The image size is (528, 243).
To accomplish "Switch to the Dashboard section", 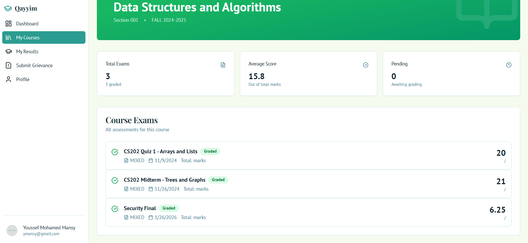I will point(27,23).
